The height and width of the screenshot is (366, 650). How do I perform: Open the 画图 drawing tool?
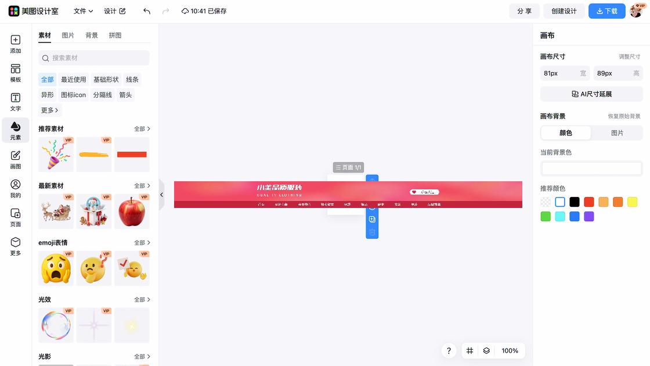16,160
